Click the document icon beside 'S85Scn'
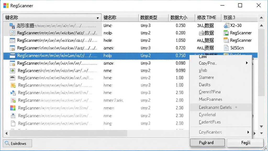 (x=226, y=48)
